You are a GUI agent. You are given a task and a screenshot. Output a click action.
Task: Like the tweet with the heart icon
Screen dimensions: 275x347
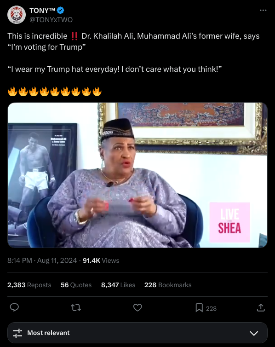click(137, 307)
